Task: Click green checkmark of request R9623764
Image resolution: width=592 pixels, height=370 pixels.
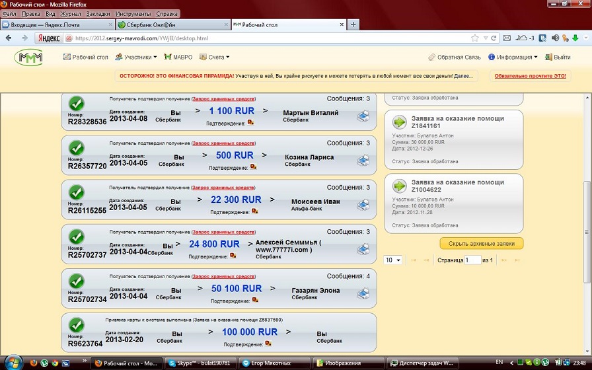Action: [x=77, y=325]
